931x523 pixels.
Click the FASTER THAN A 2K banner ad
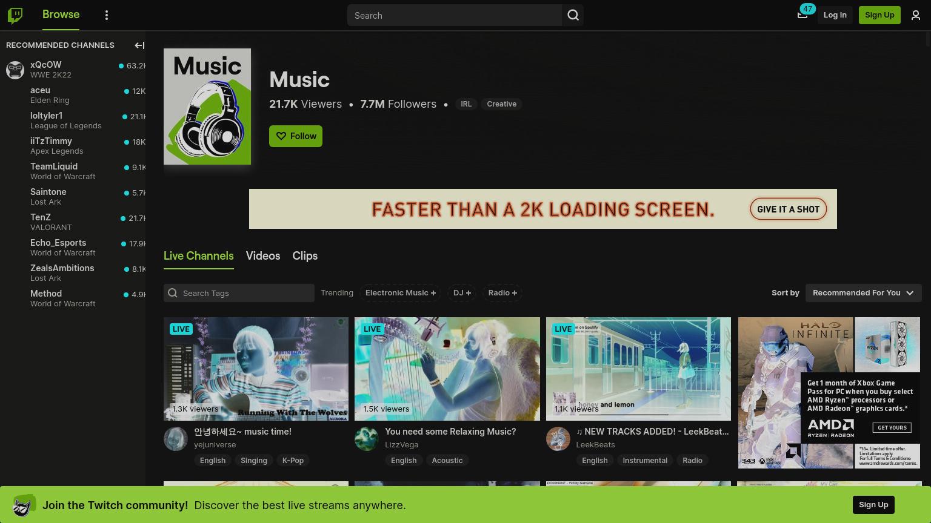coord(543,209)
